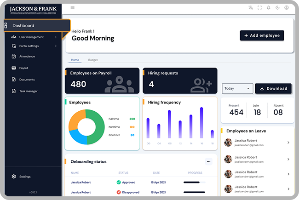Open Documents from the sidebar
This screenshot has width=299, height=200.
coord(27,80)
